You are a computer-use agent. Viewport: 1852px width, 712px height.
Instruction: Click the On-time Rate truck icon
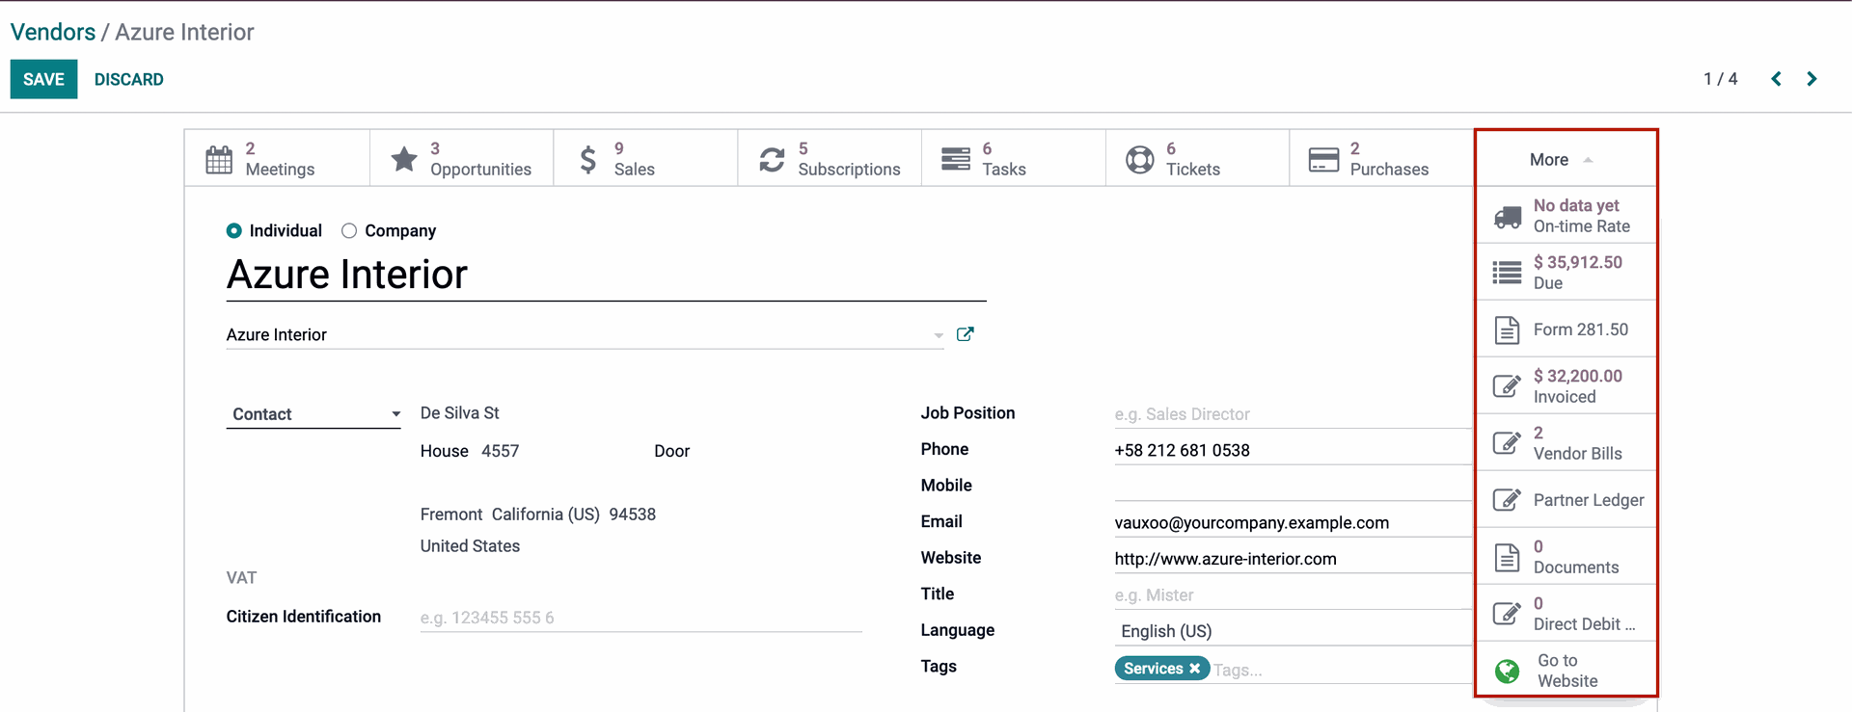pyautogui.click(x=1508, y=216)
